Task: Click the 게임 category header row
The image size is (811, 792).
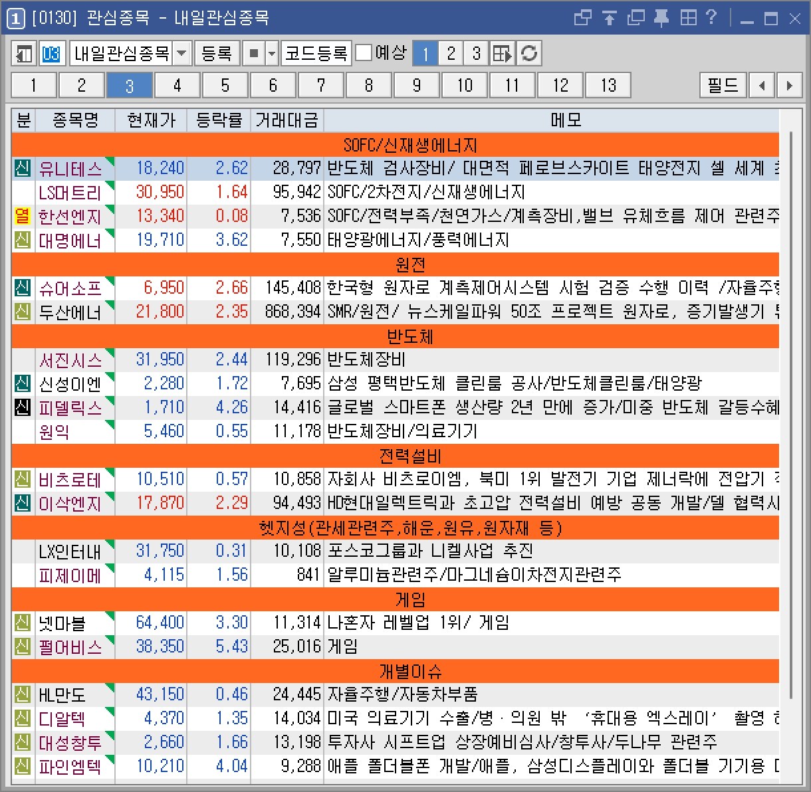Action: click(395, 599)
